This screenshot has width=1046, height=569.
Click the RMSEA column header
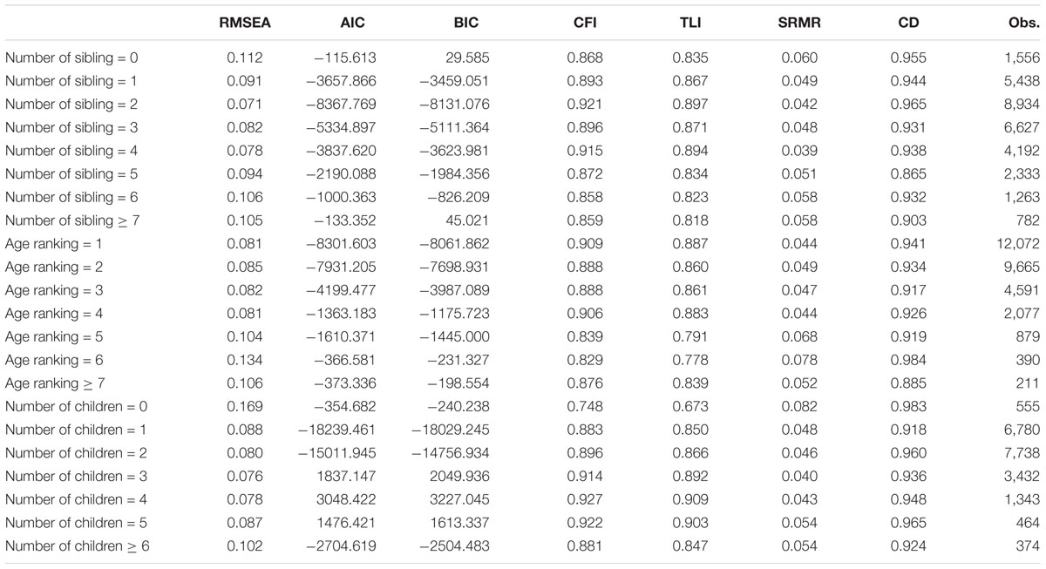click(245, 24)
